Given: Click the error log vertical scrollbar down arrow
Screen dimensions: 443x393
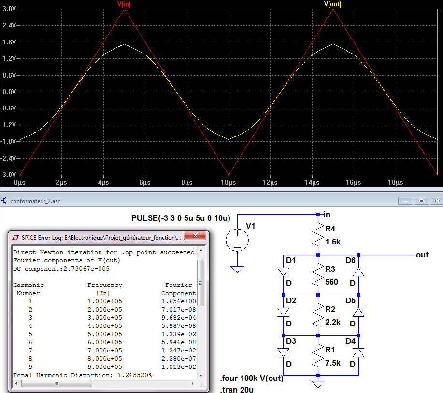Looking at the screenshot, I should [x=201, y=375].
